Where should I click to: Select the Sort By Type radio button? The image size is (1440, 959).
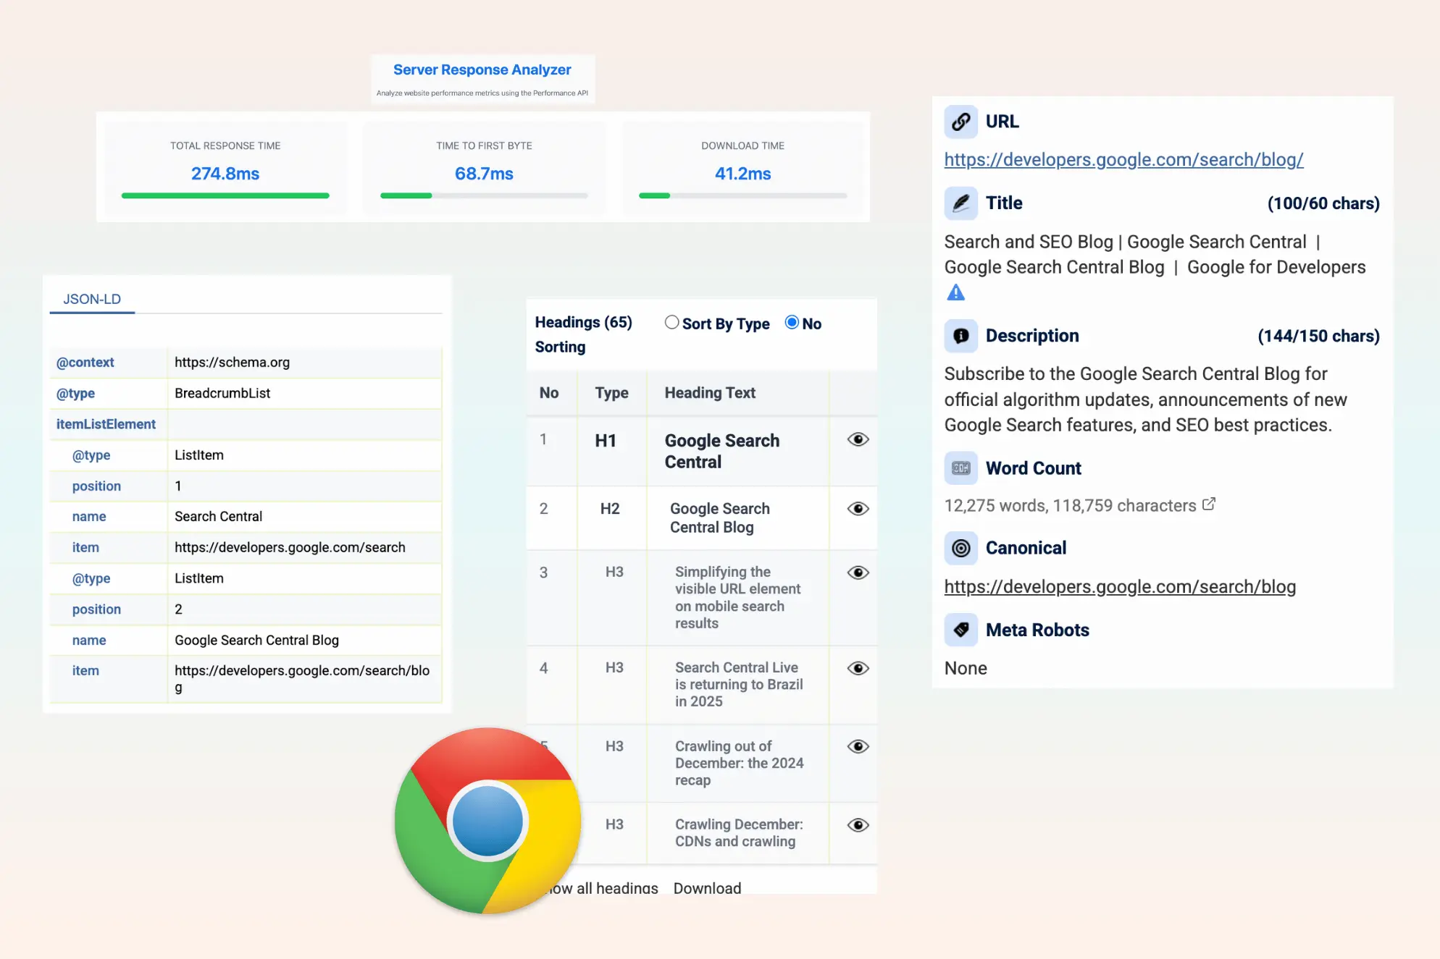point(671,323)
